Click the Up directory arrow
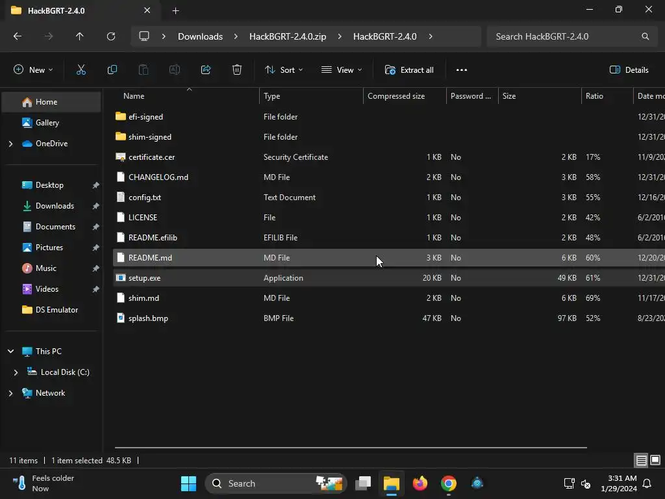665x499 pixels. pyautogui.click(x=79, y=36)
